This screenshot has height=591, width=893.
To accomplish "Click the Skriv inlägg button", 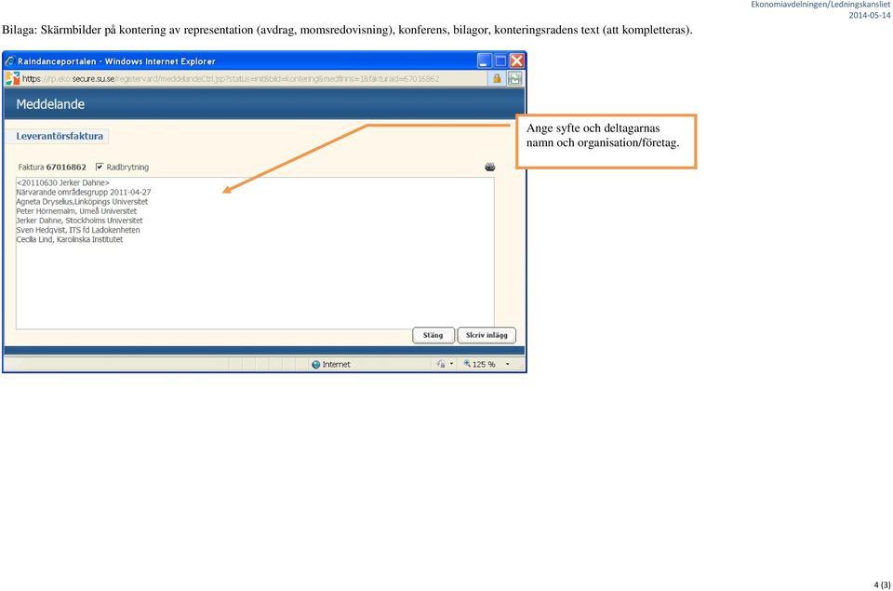I will 486,335.
